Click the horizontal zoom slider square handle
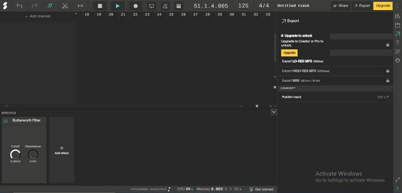 click(257, 106)
